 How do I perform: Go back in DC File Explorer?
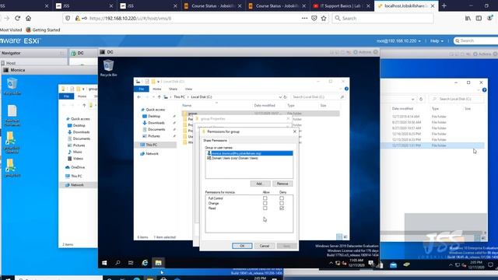click(x=139, y=96)
